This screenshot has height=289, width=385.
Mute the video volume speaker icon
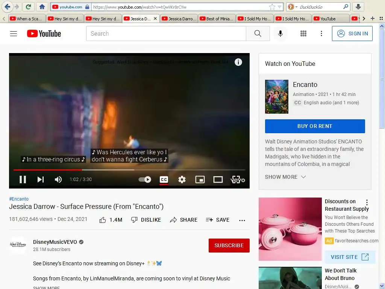click(x=58, y=179)
